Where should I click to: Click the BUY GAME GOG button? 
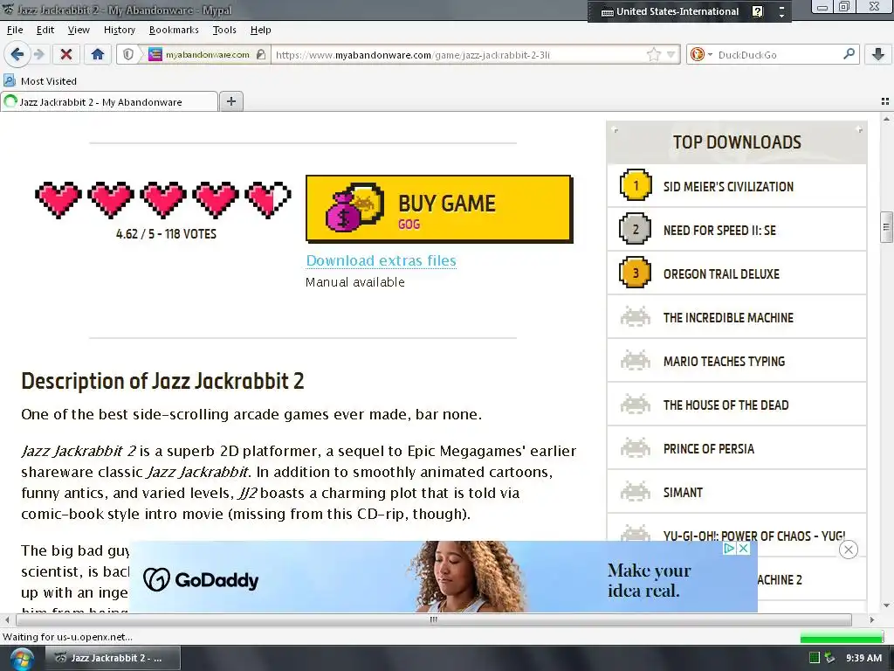click(439, 210)
